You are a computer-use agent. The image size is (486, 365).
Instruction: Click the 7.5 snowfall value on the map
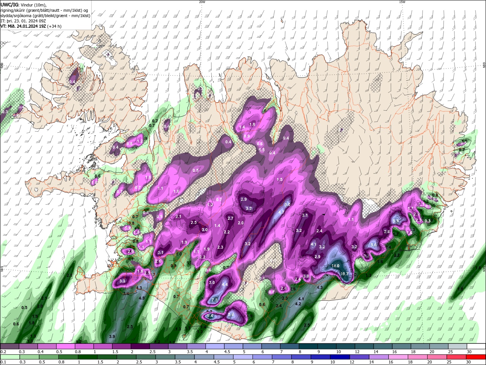click(x=215, y=300)
